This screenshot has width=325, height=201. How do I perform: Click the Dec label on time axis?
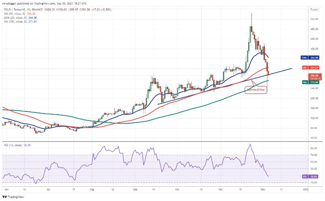263,189
